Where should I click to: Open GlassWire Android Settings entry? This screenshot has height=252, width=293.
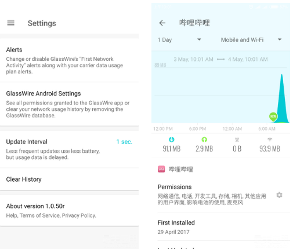(69, 104)
